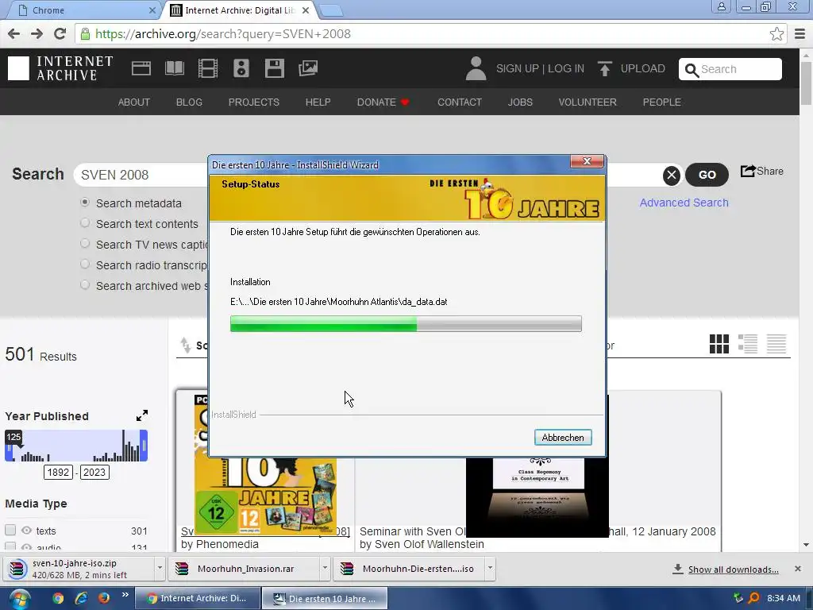The height and width of the screenshot is (610, 813).
Task: Expand quick launch overflow chevron
Action: click(125, 595)
